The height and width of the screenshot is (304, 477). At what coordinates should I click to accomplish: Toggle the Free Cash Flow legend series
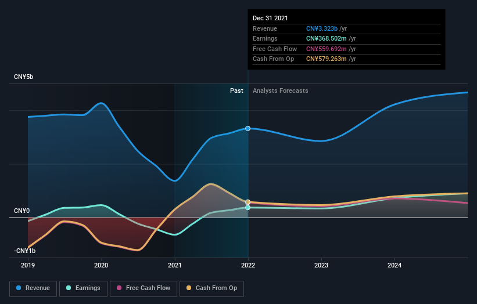[x=144, y=288]
